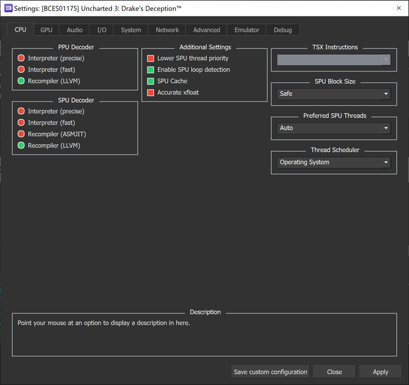Close the Settings window with X
409x385 pixels.
click(x=399, y=8)
